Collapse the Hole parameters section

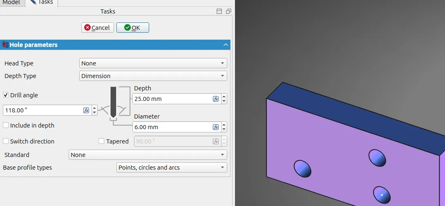click(x=226, y=45)
